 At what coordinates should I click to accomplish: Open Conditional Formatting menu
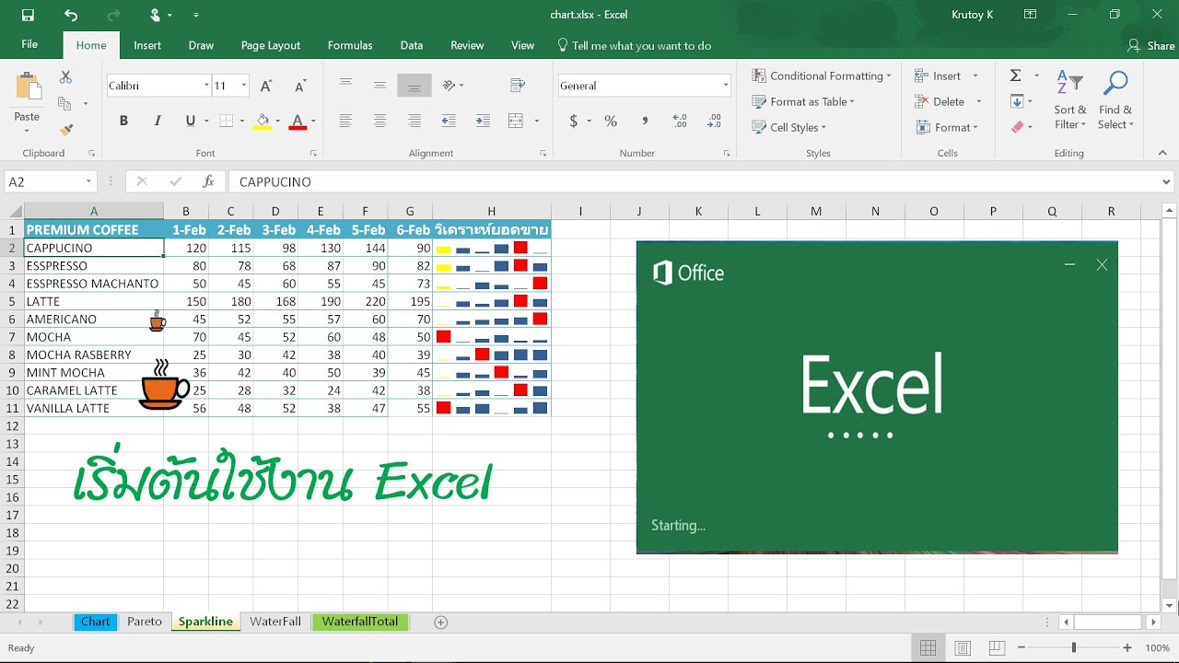pos(821,76)
